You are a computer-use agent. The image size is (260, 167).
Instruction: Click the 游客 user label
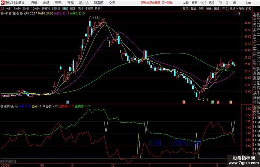click(249, 3)
